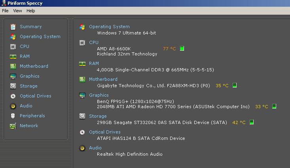
Task: Click the Motherboard icon in summary panel
Action: pyautogui.click(x=82, y=80)
